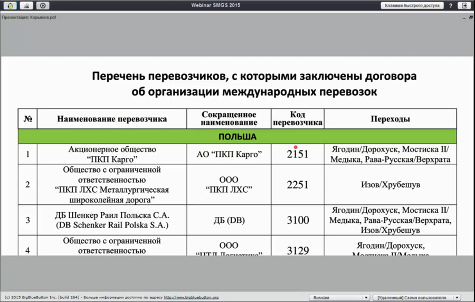Viewport: 475px width, 302px height.
Task: Open the bigbluebutton.org link
Action: 191,298
